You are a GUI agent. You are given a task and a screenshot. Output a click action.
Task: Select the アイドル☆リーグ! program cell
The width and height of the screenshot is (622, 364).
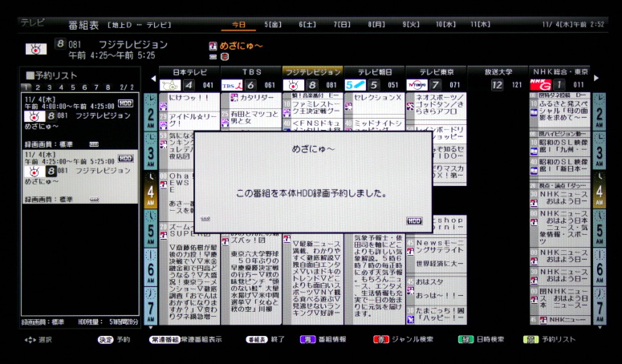189,120
